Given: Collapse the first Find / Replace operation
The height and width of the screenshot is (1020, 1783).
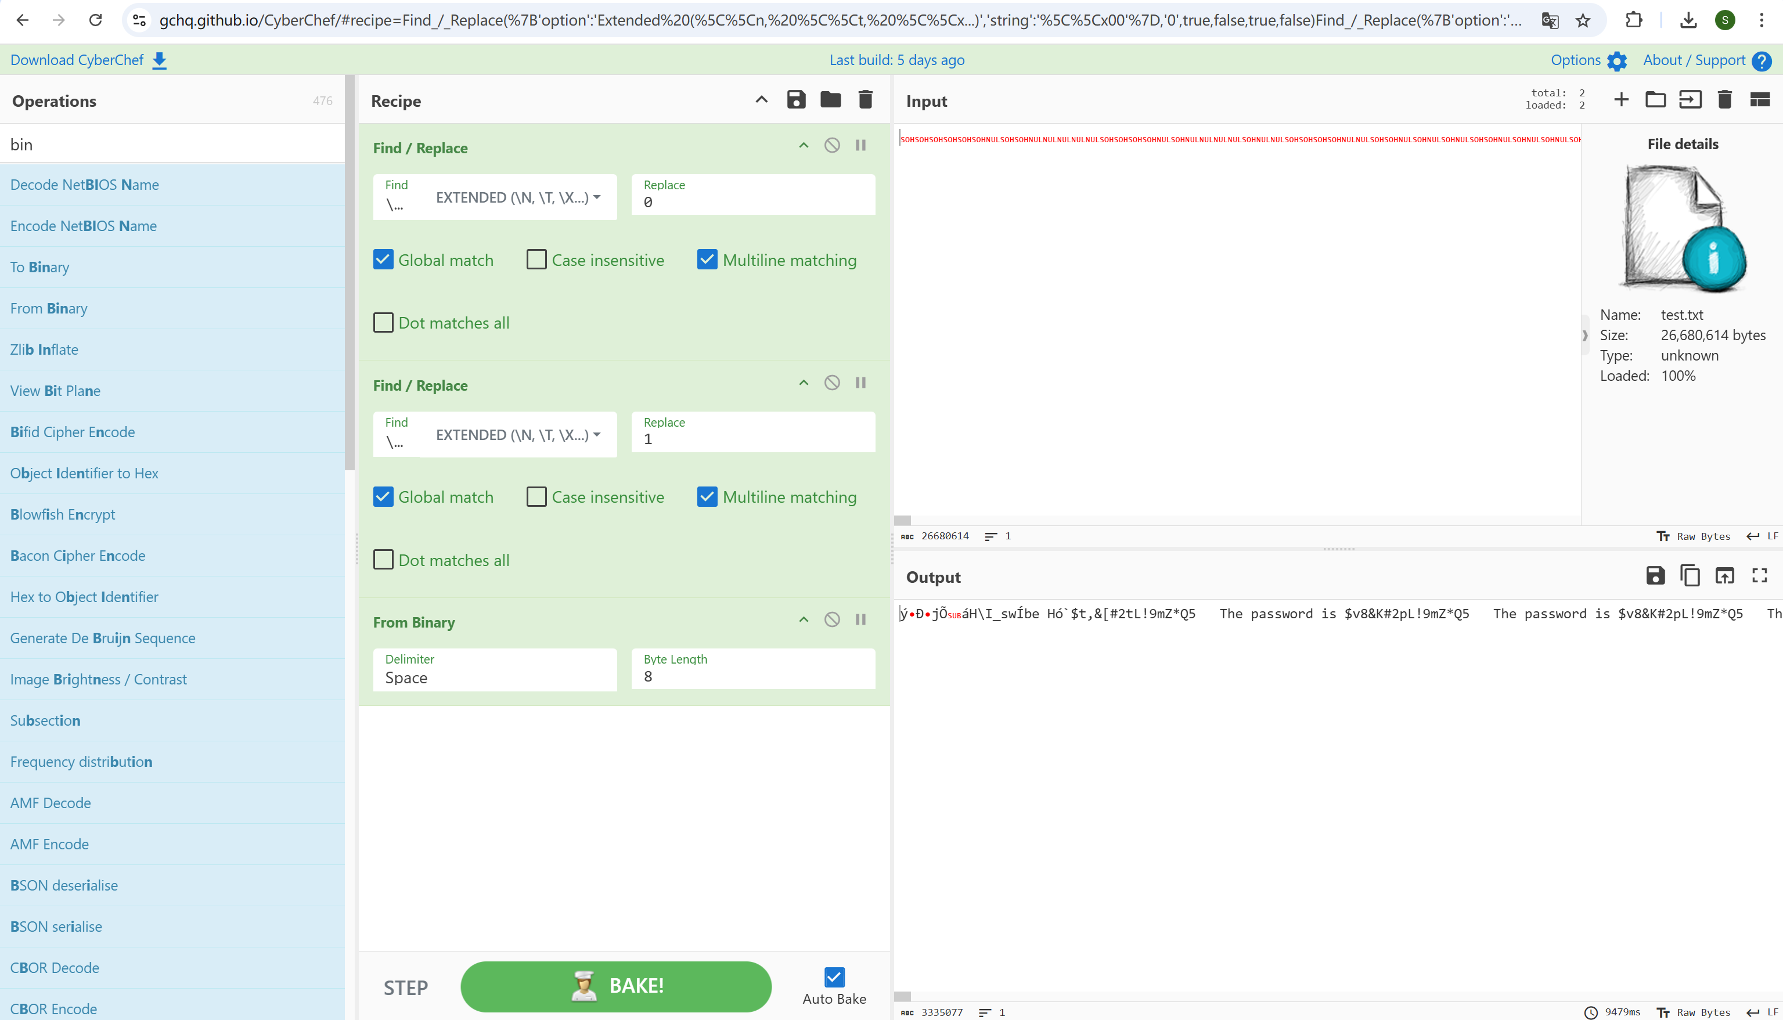Looking at the screenshot, I should (x=804, y=145).
